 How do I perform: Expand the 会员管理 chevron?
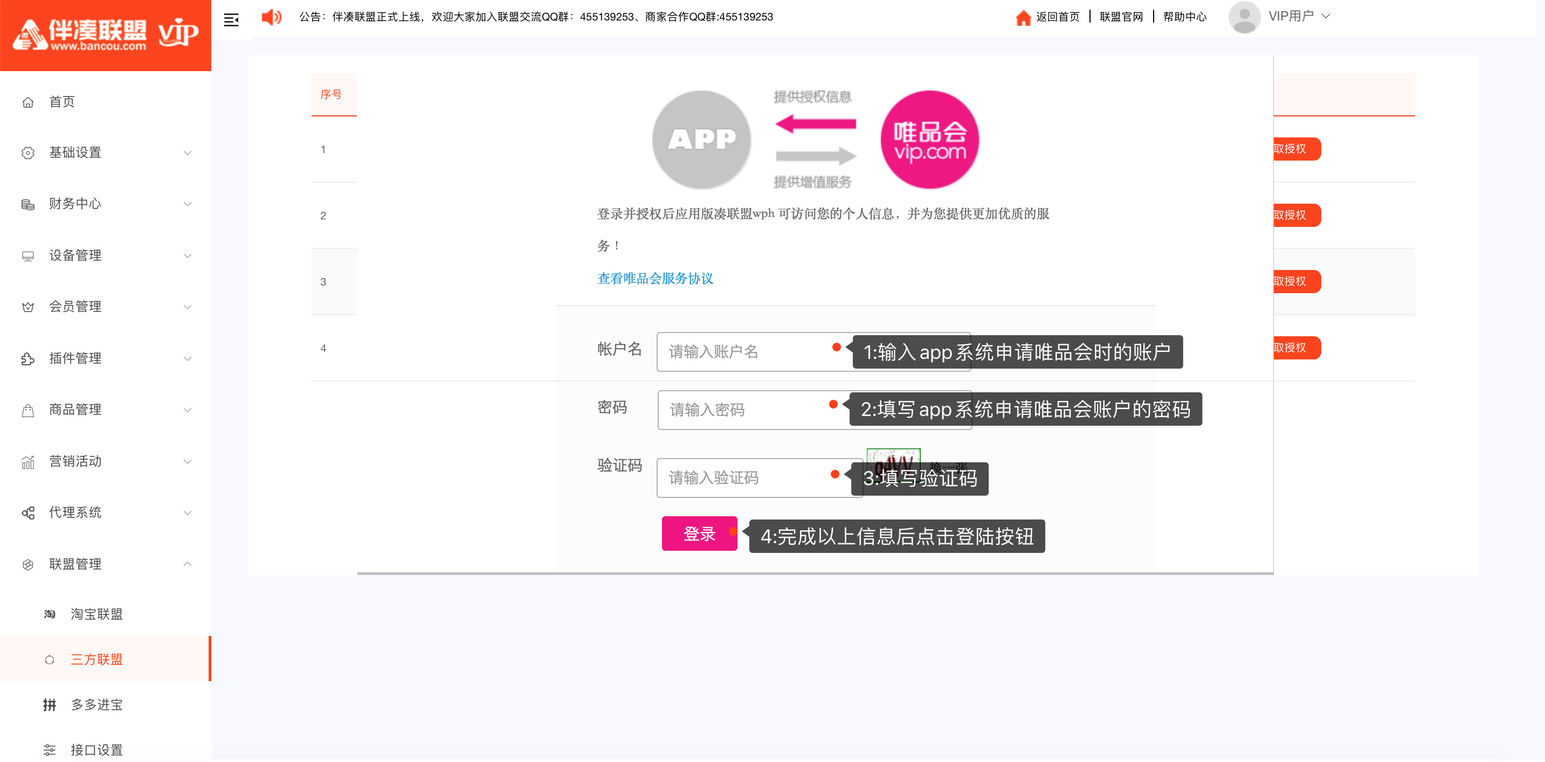point(187,307)
